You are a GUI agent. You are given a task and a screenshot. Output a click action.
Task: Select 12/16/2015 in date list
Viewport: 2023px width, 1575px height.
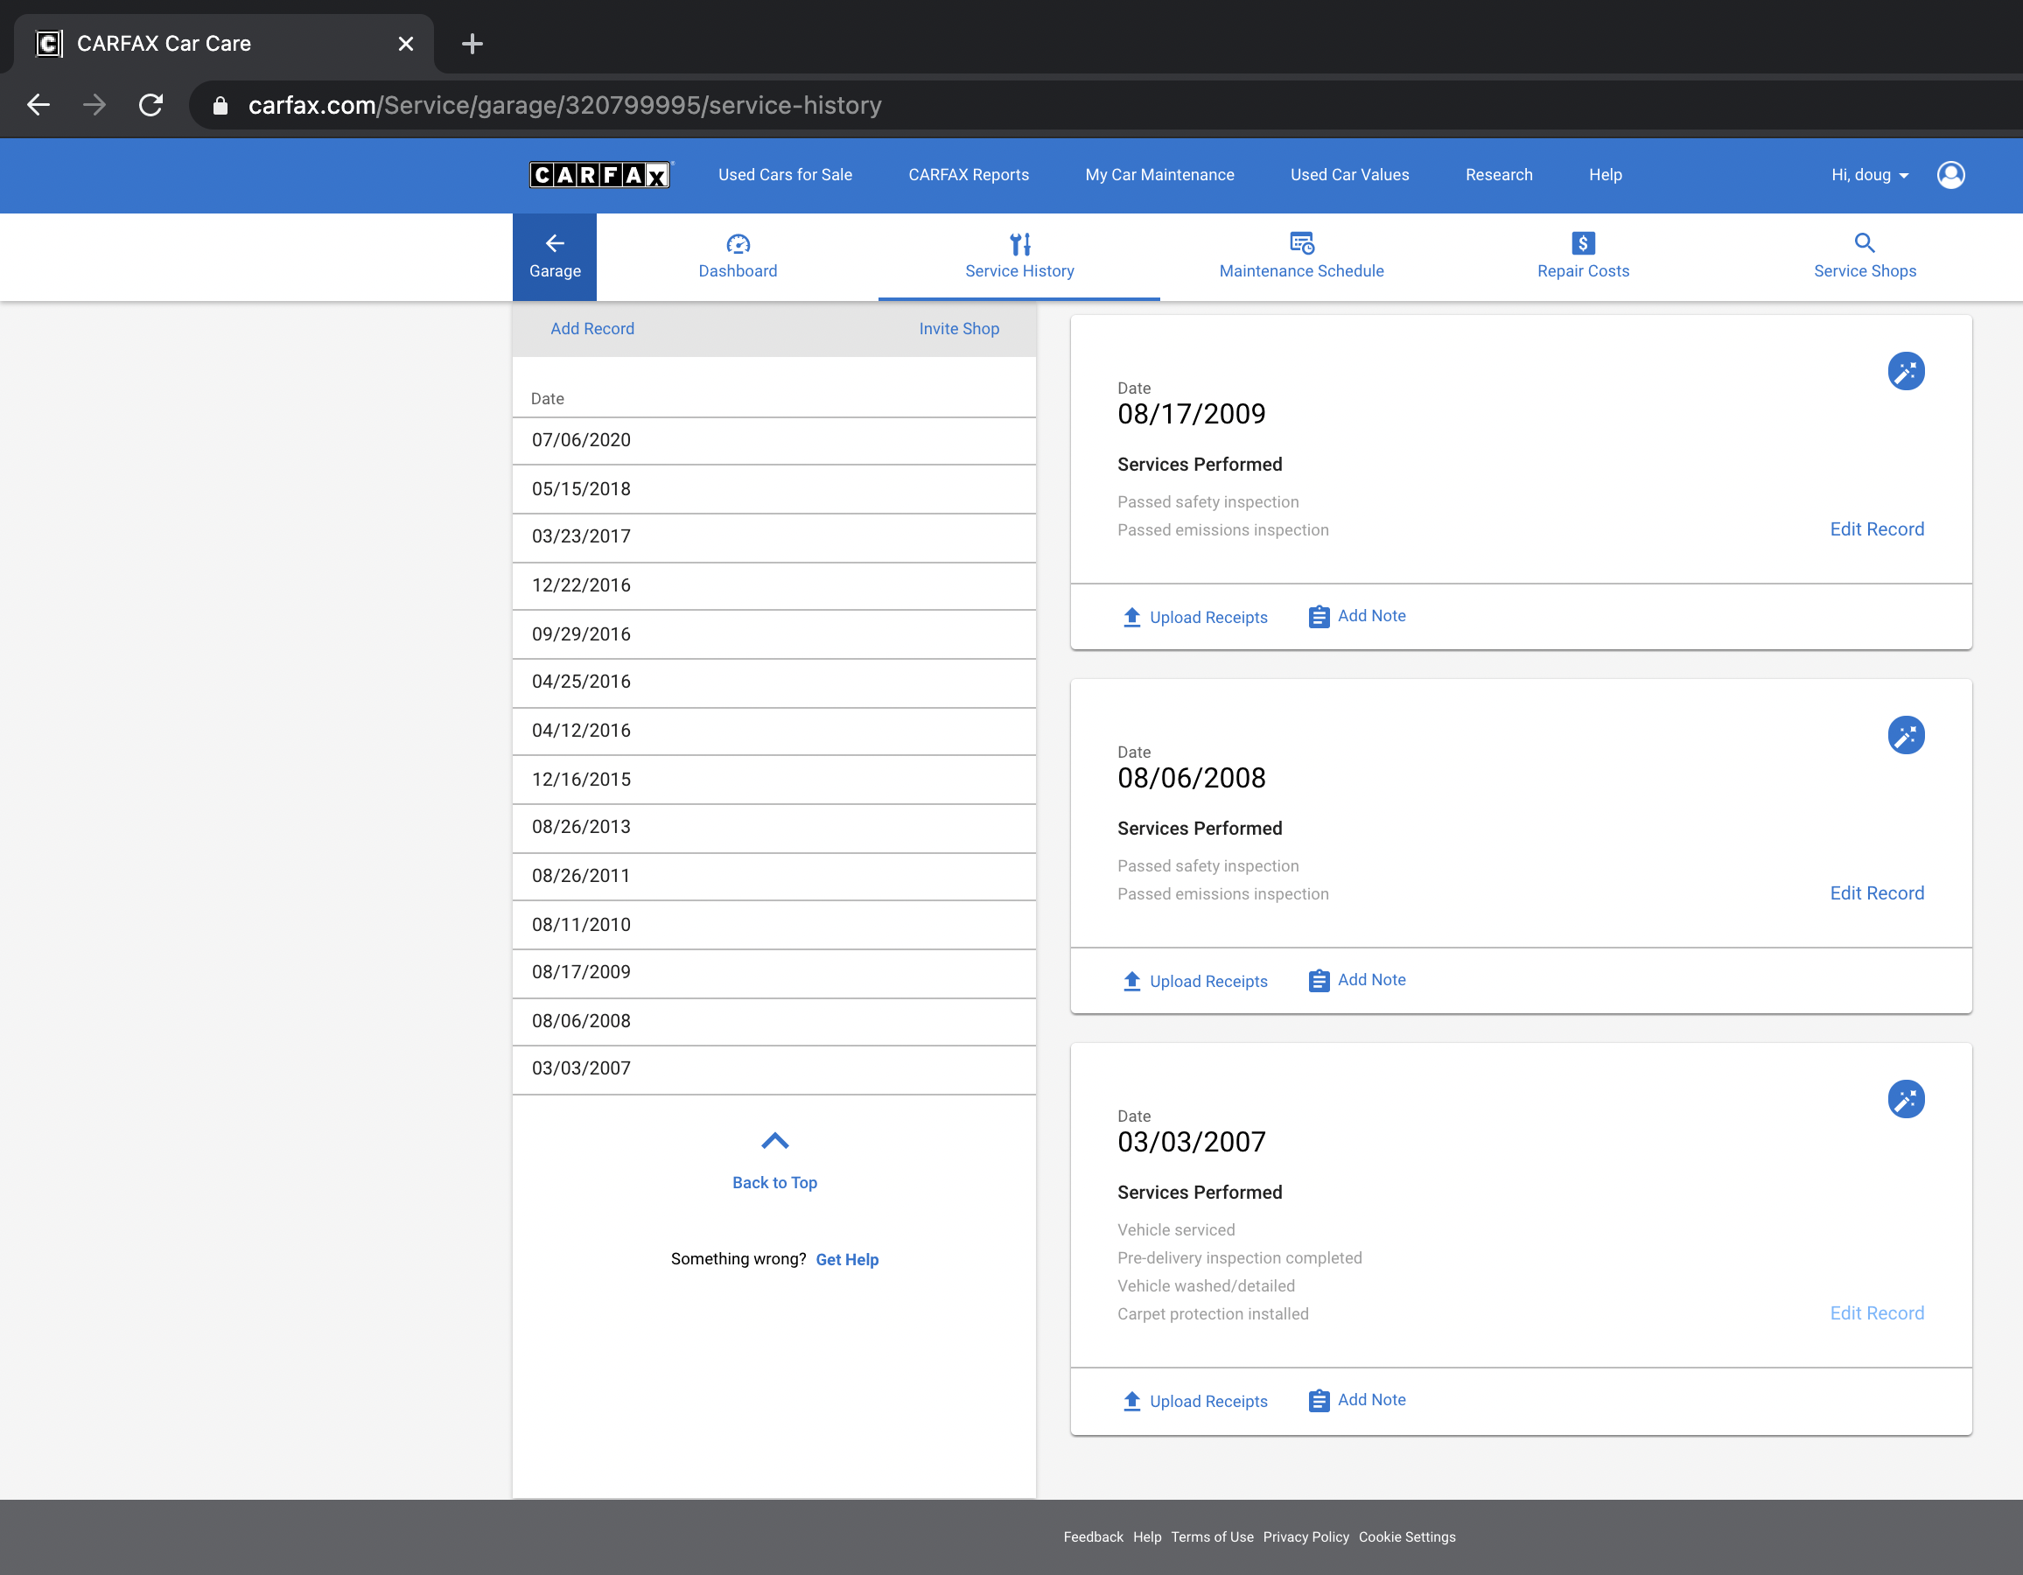pyautogui.click(x=774, y=780)
